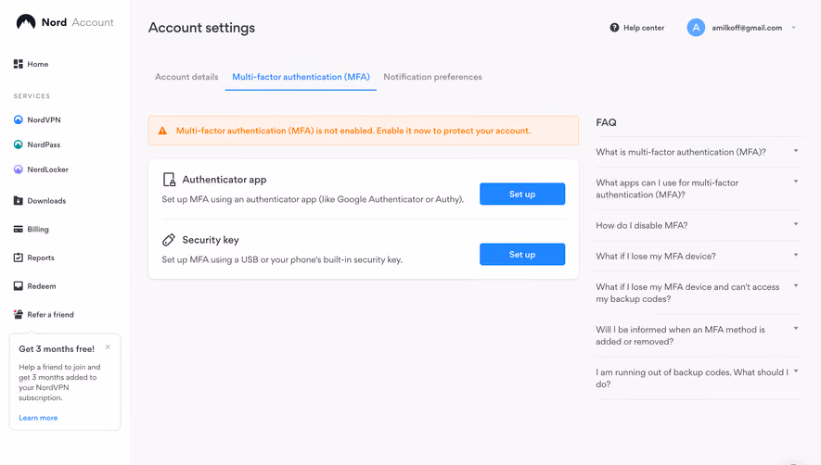Click the amilkoff@gmail.com account label

pos(747,28)
